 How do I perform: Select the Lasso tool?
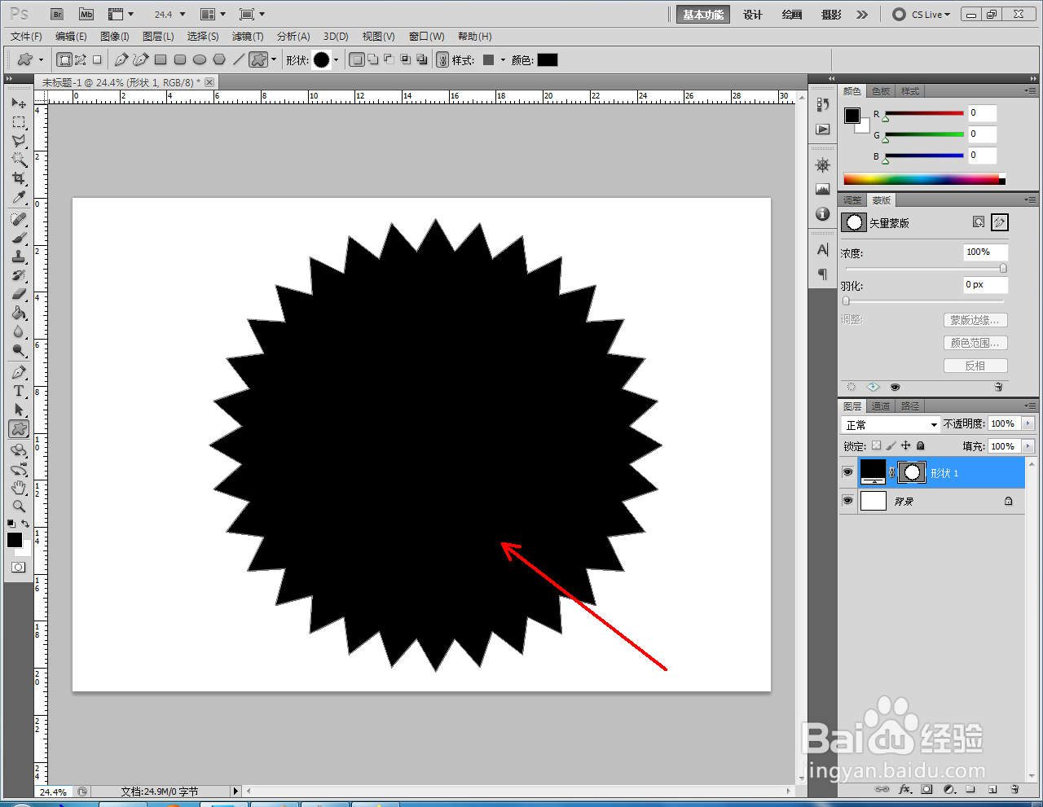click(19, 141)
